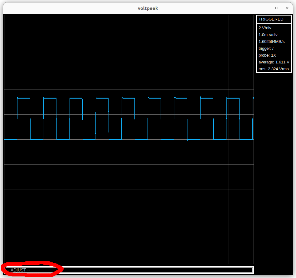
Task: Select the average: 1.611 V measurement
Action: click(x=274, y=62)
